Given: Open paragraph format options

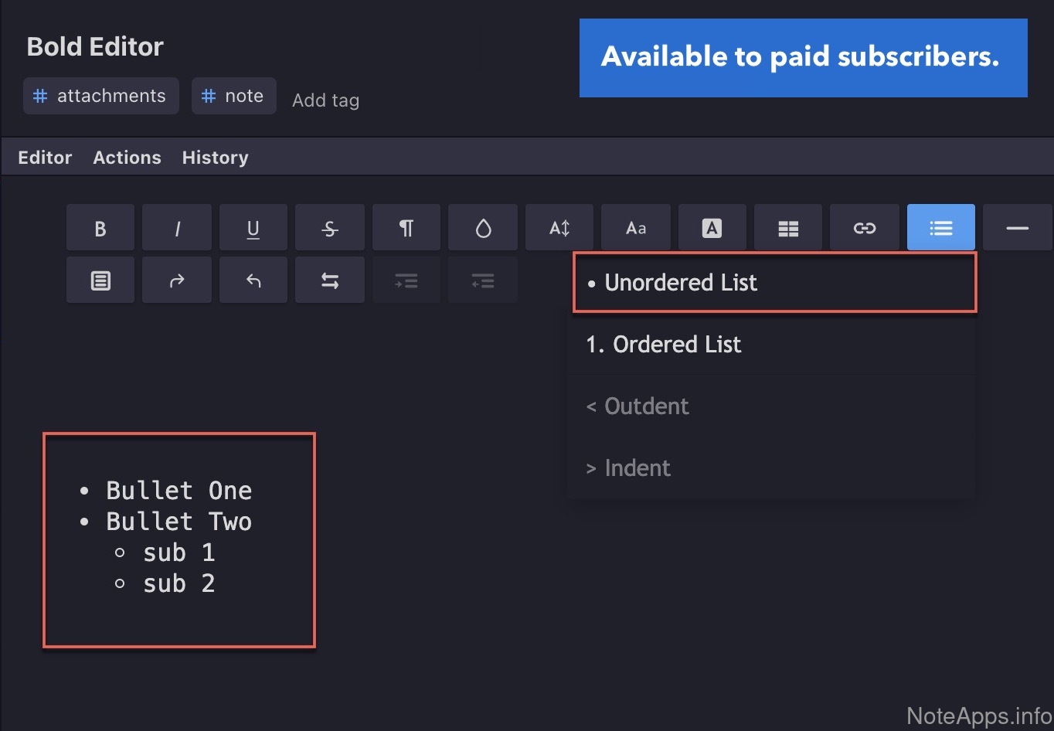Looking at the screenshot, I should (x=406, y=228).
